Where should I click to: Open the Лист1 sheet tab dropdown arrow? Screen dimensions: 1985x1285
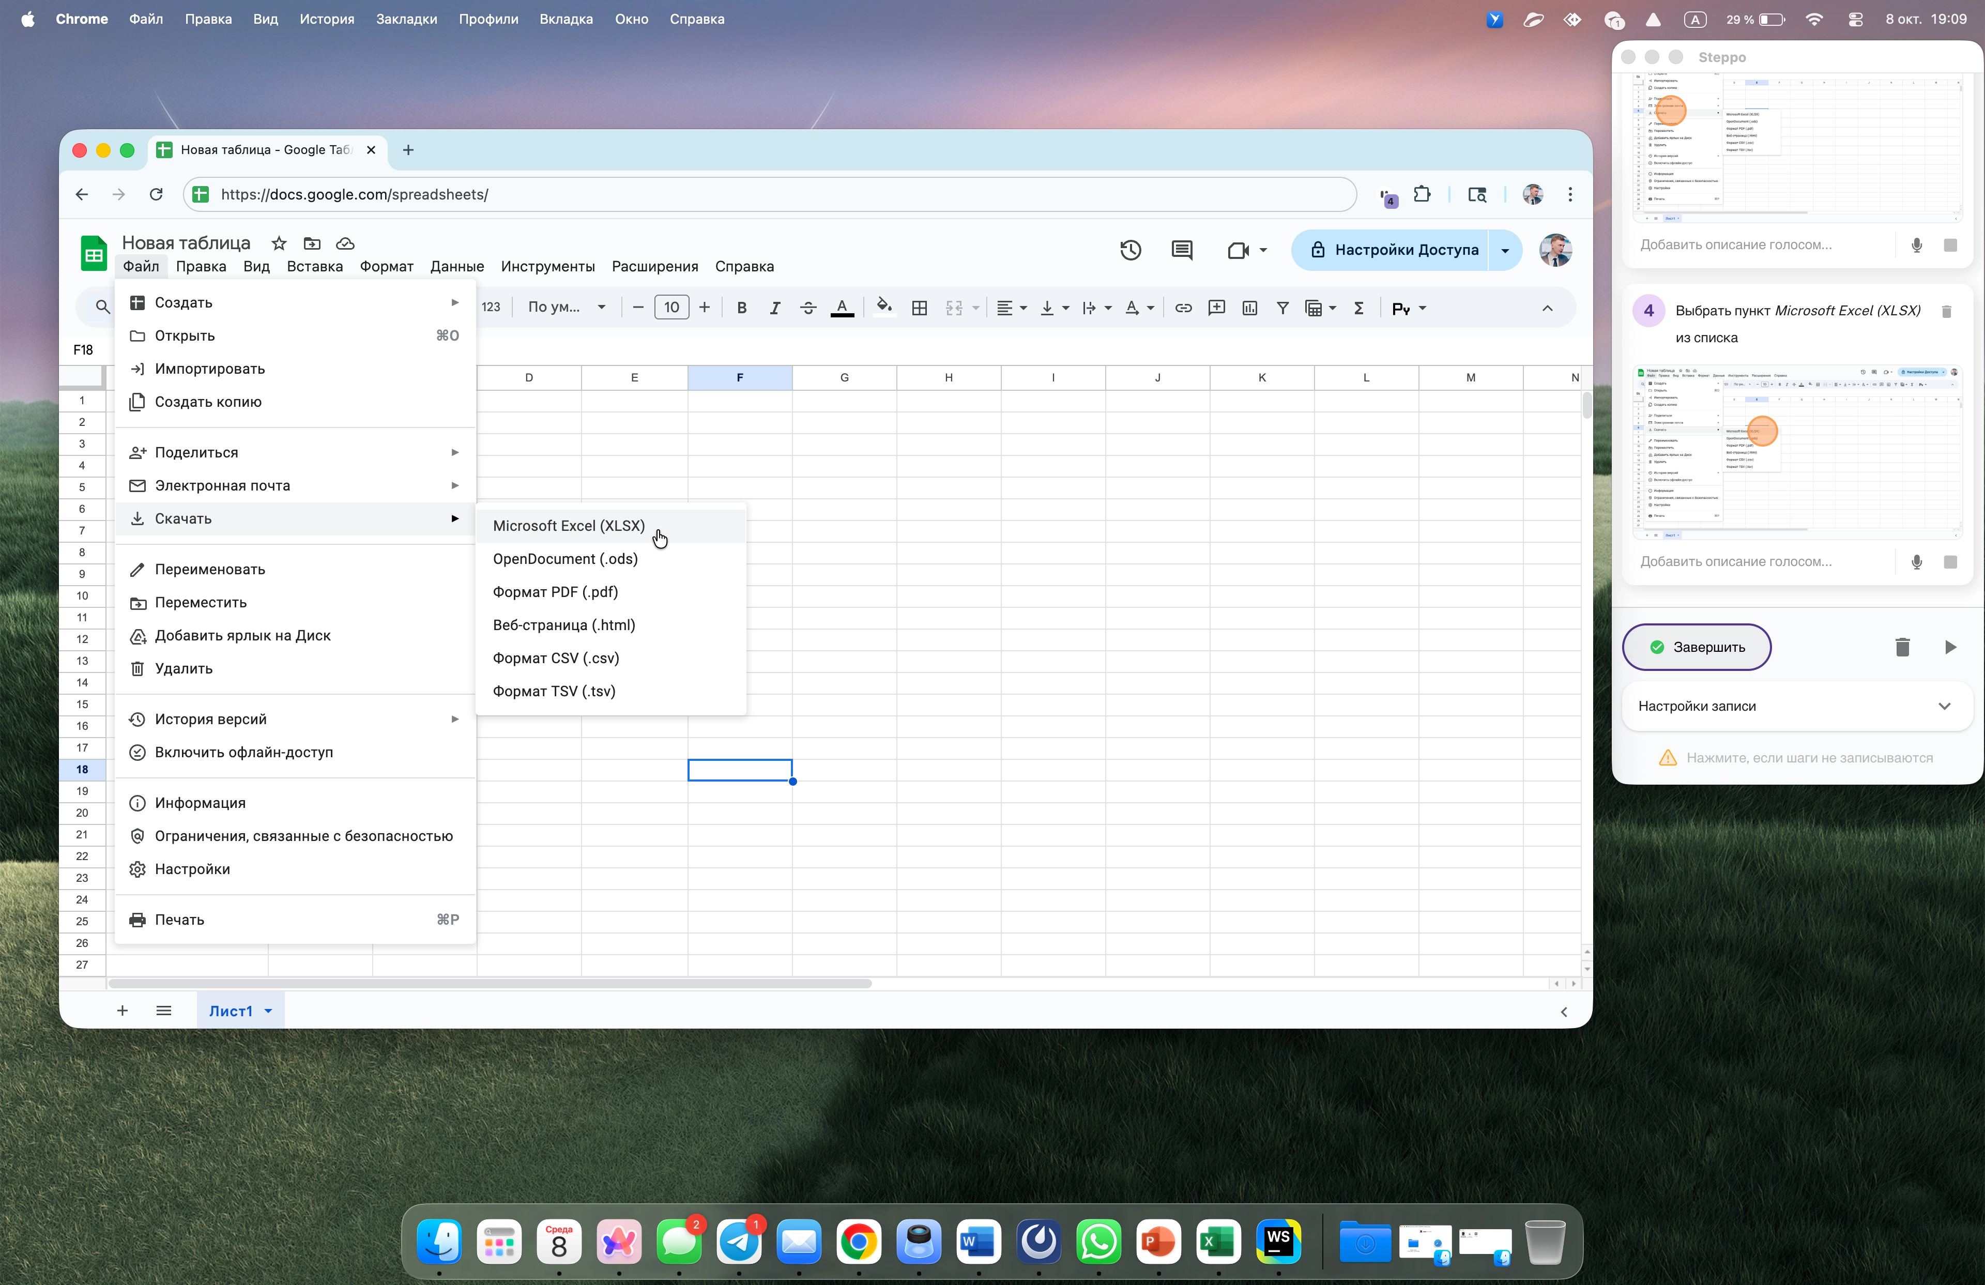(x=269, y=1011)
